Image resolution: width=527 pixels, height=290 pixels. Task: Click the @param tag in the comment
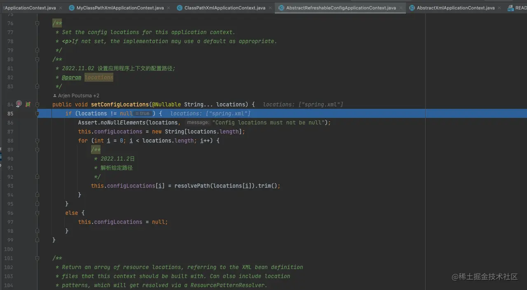pyautogui.click(x=72, y=77)
